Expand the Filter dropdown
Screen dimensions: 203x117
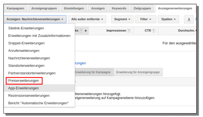(146, 19)
